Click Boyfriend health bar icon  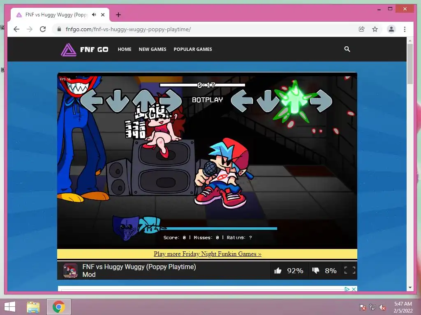coord(150,225)
